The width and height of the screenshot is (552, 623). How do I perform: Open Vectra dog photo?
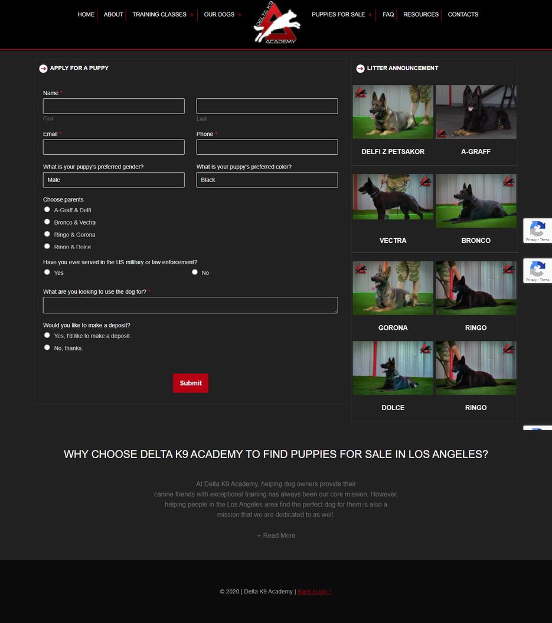click(x=393, y=197)
